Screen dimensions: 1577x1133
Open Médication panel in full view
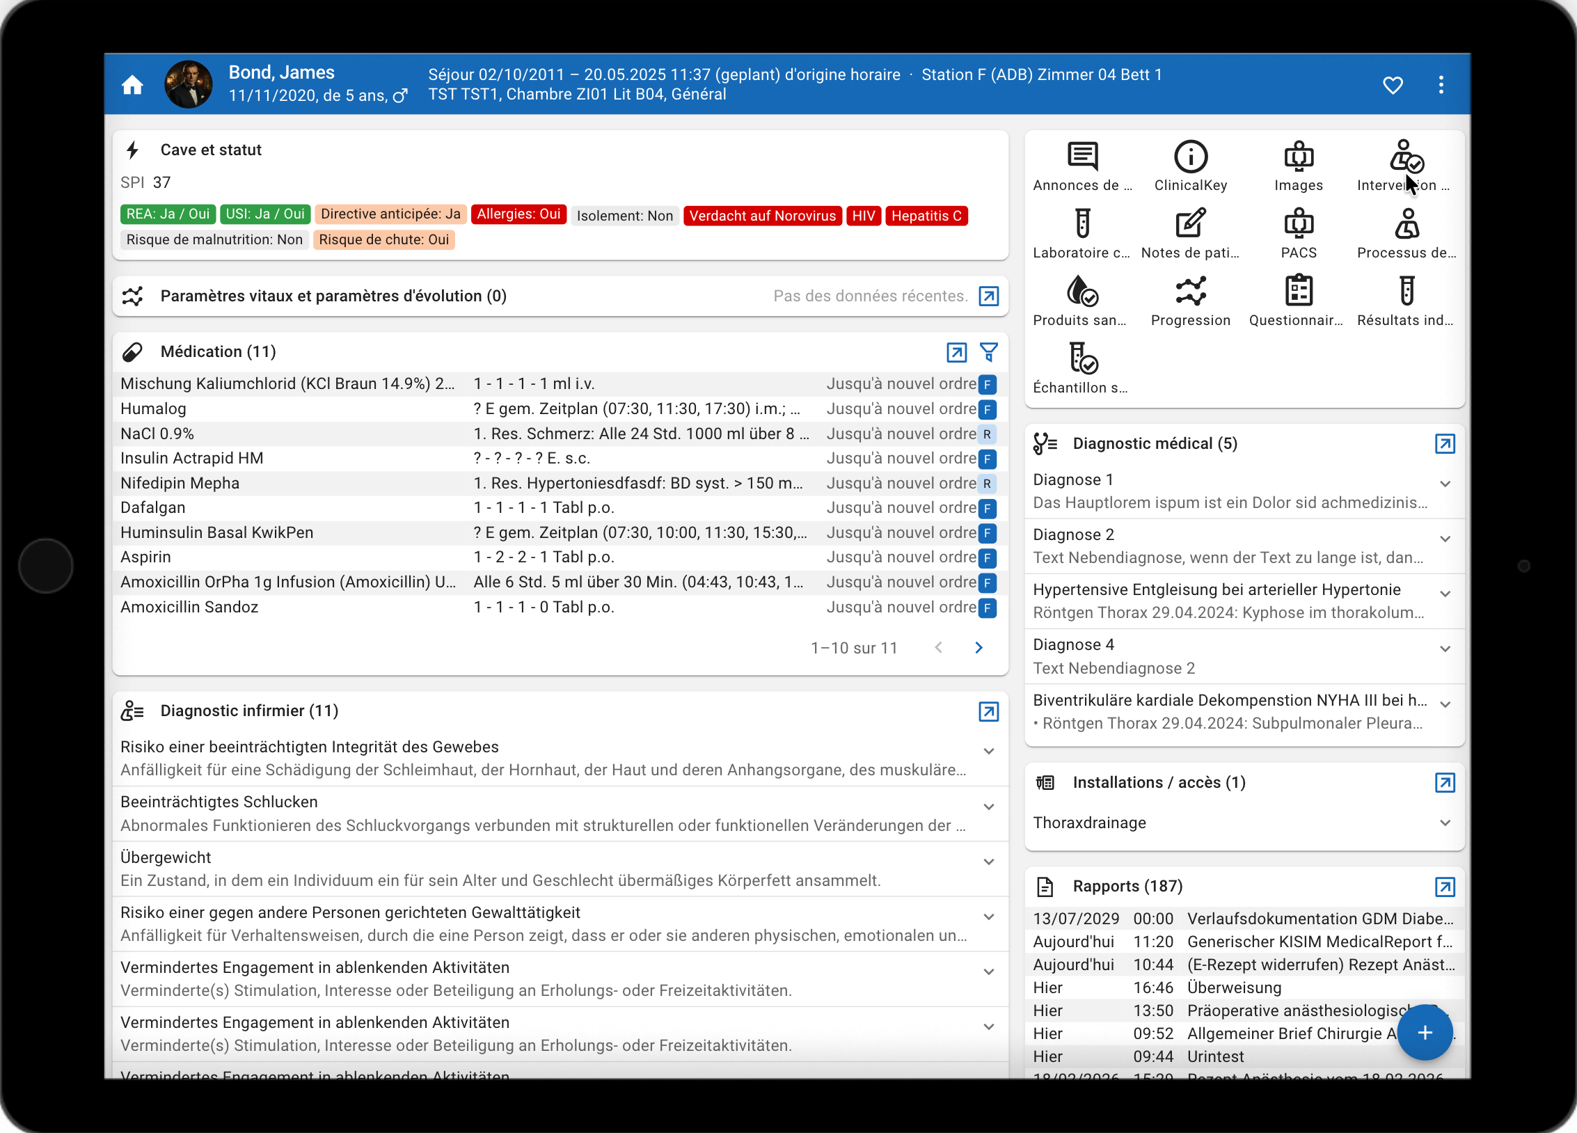click(957, 352)
